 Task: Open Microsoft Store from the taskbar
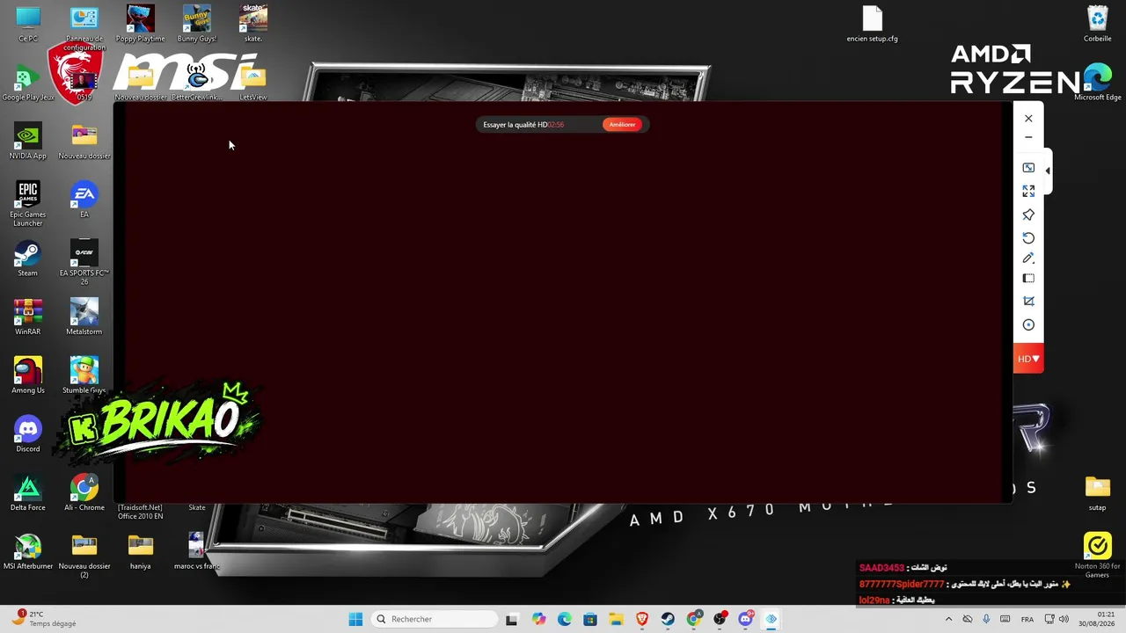pyautogui.click(x=590, y=619)
